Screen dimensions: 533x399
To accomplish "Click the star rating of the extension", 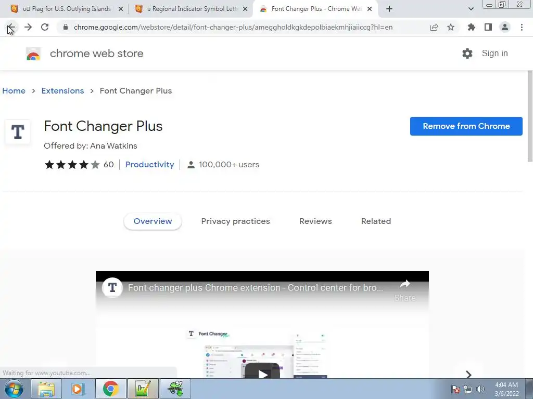I will (x=72, y=165).
